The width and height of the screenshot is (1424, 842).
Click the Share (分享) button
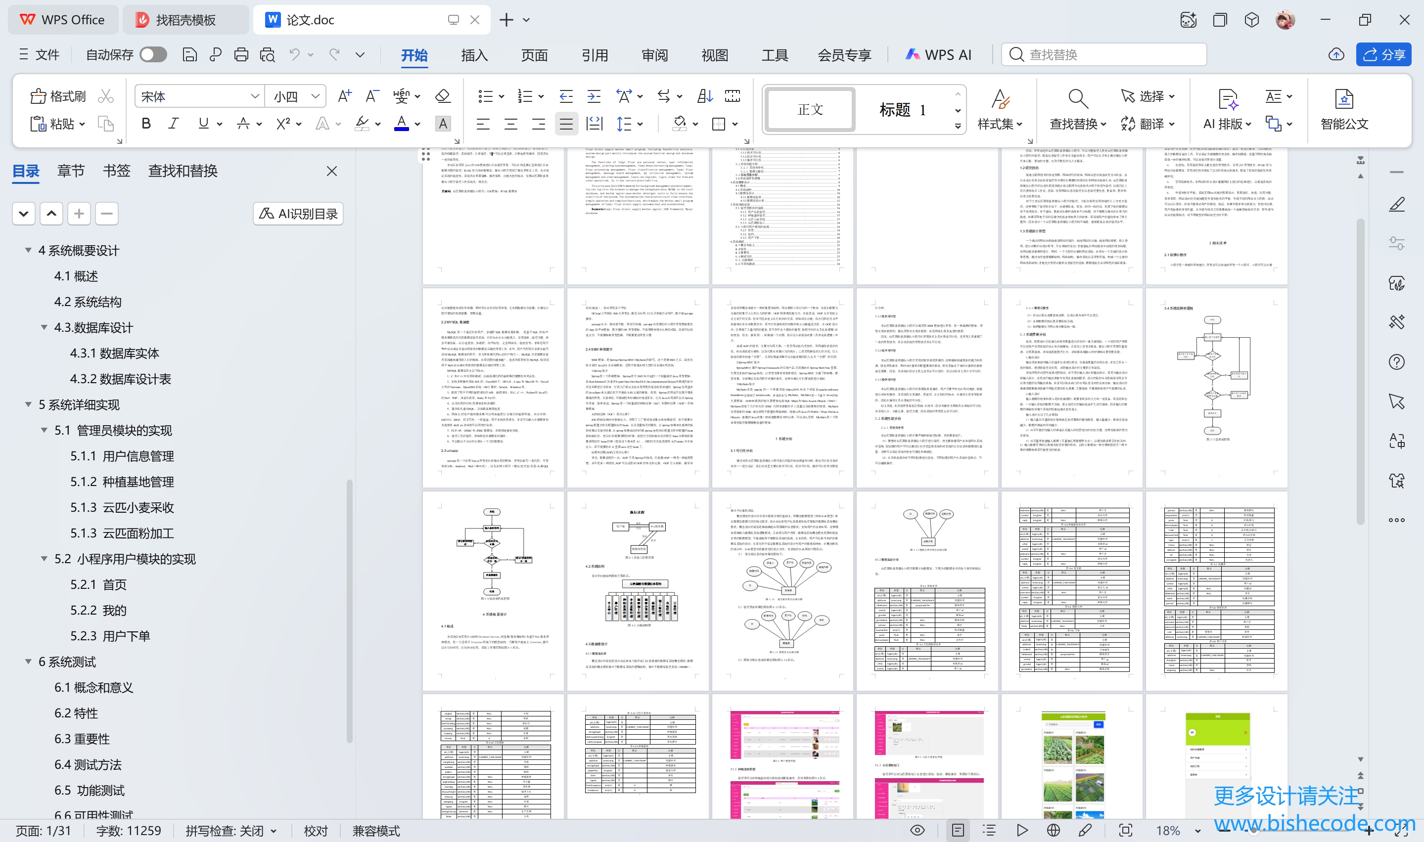point(1384,55)
